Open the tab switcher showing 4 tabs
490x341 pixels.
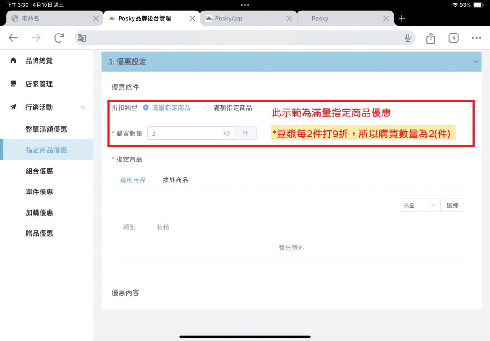click(x=454, y=38)
